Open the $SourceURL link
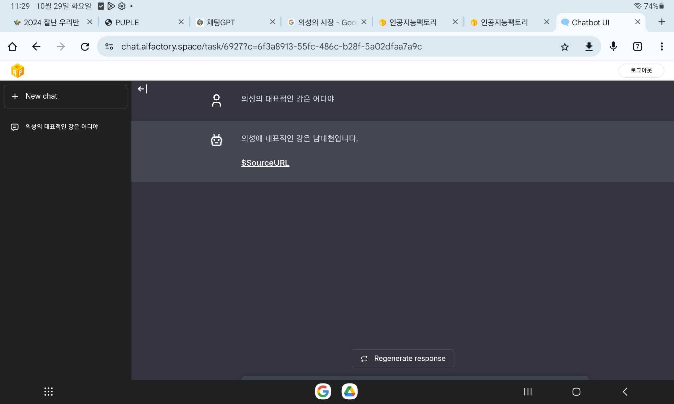 pyautogui.click(x=265, y=163)
